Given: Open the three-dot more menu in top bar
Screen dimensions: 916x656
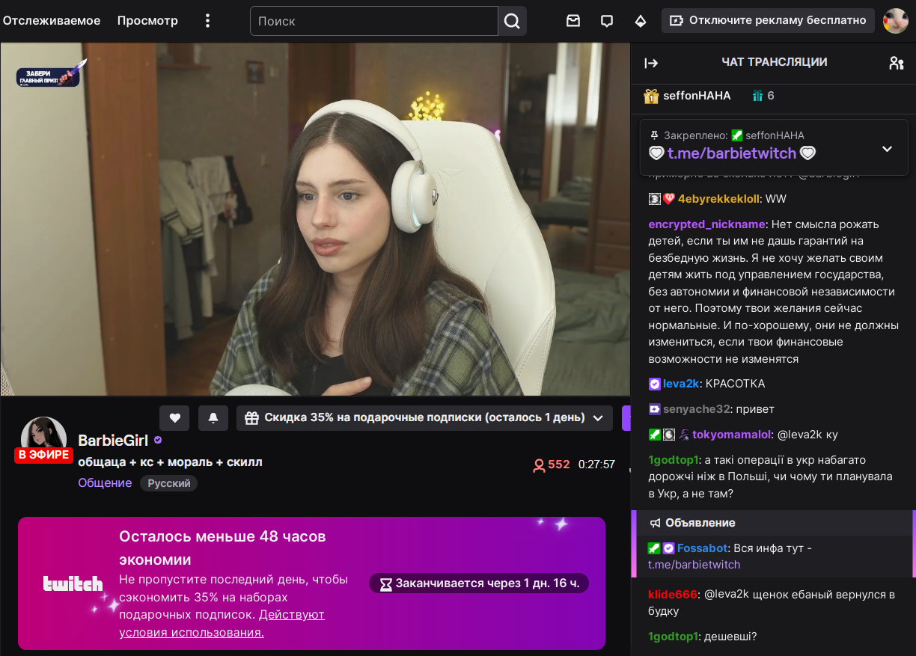Looking at the screenshot, I should (x=208, y=21).
